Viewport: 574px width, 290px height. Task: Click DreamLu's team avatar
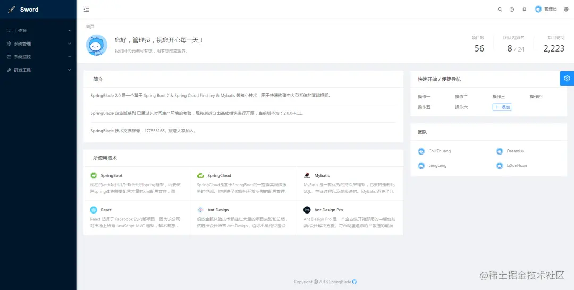click(x=500, y=151)
